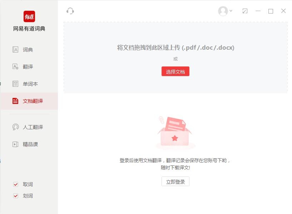
Task: Open the 词典 menu item
Action: 29,50
